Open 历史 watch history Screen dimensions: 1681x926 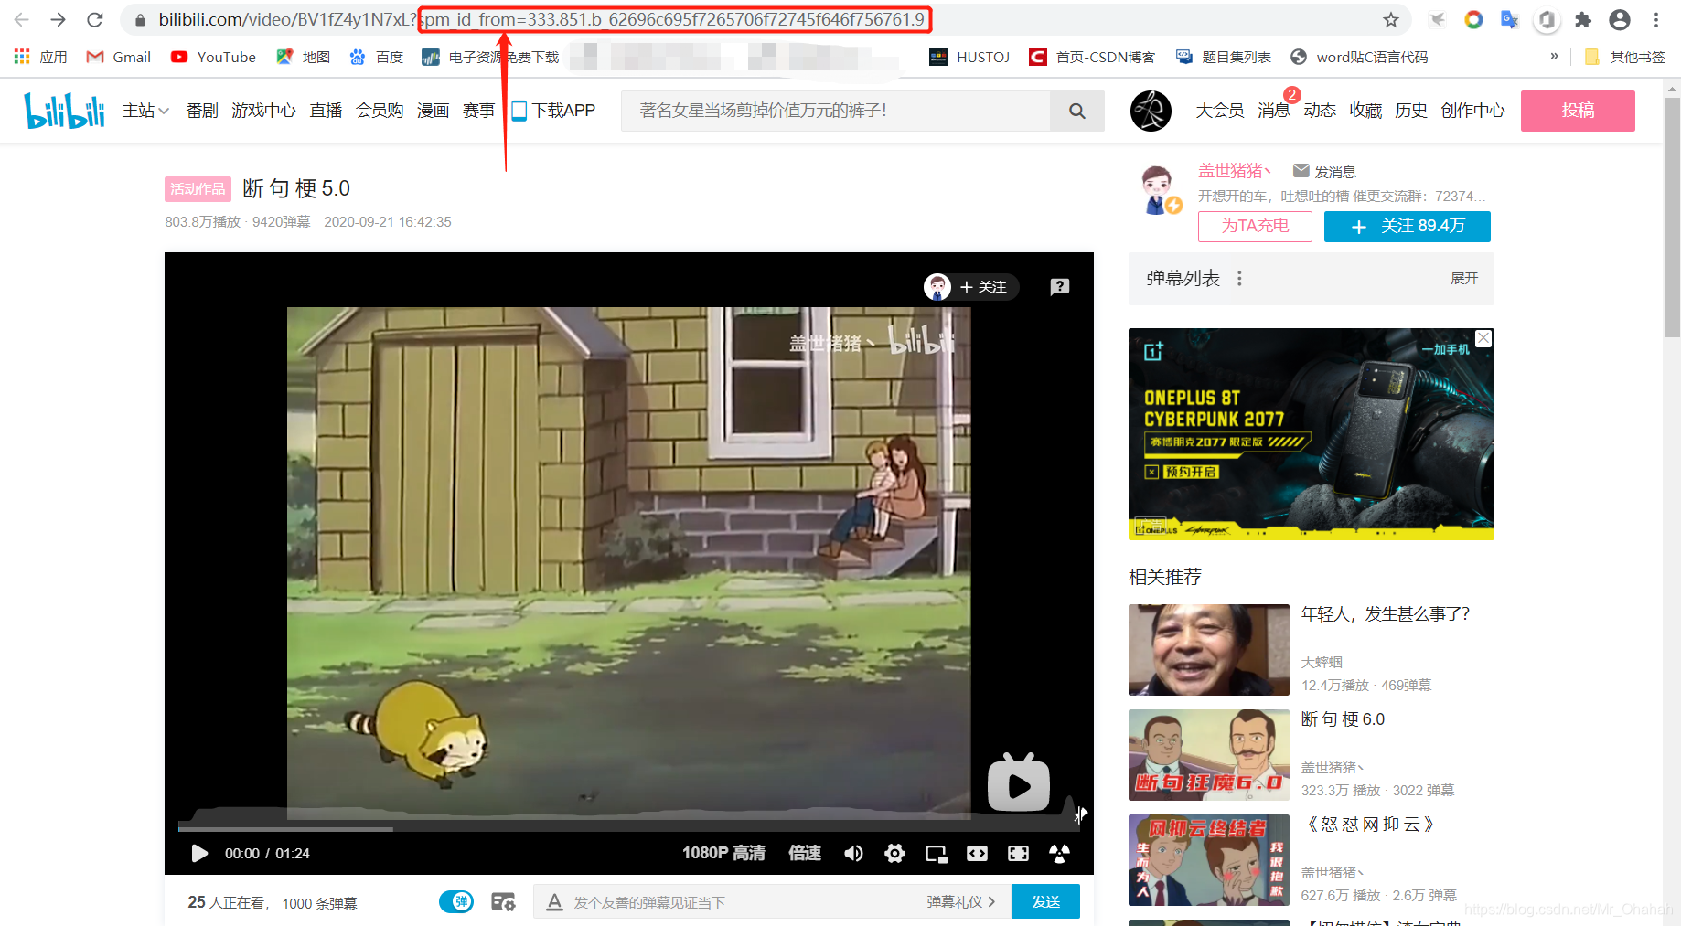[x=1411, y=111]
